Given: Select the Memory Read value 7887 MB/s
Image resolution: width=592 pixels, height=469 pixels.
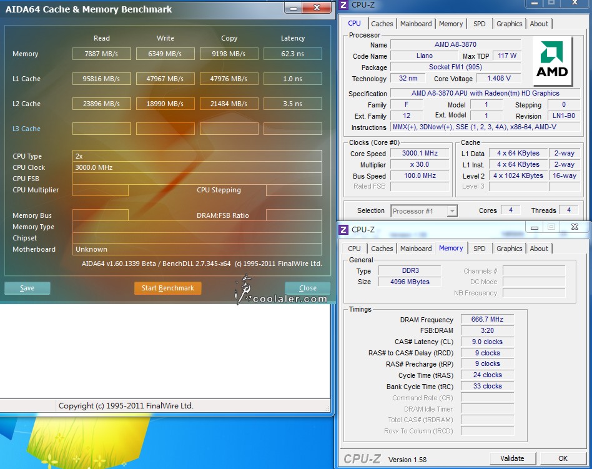Looking at the screenshot, I should [102, 54].
